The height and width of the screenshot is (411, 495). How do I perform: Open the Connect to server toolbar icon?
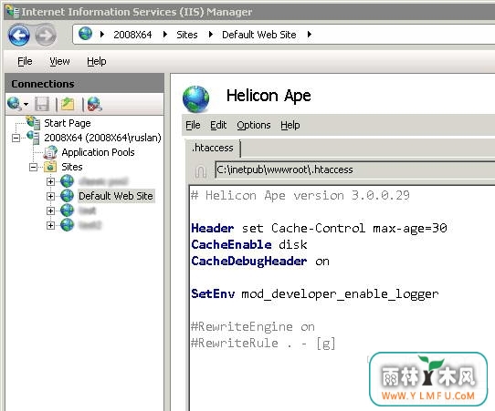coord(15,104)
